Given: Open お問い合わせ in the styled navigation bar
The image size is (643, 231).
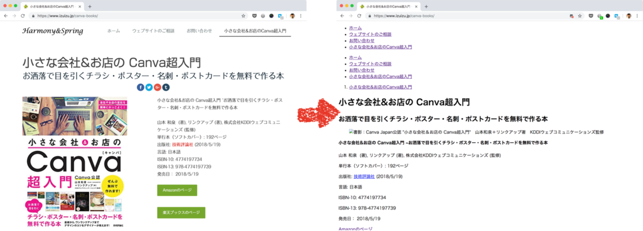Looking at the screenshot, I should coord(199,31).
